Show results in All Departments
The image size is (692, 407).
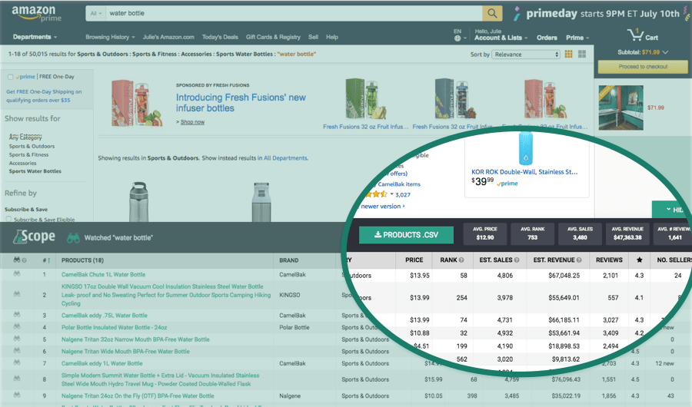285,158
